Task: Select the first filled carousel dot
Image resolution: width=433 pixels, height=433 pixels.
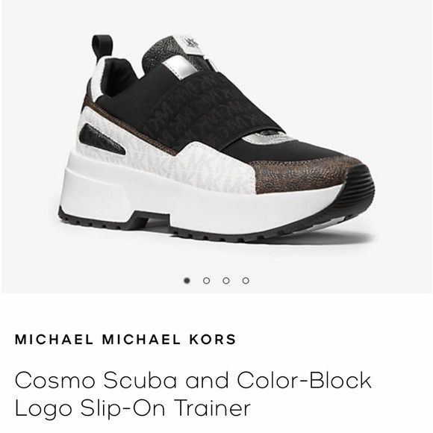Action: tap(187, 281)
